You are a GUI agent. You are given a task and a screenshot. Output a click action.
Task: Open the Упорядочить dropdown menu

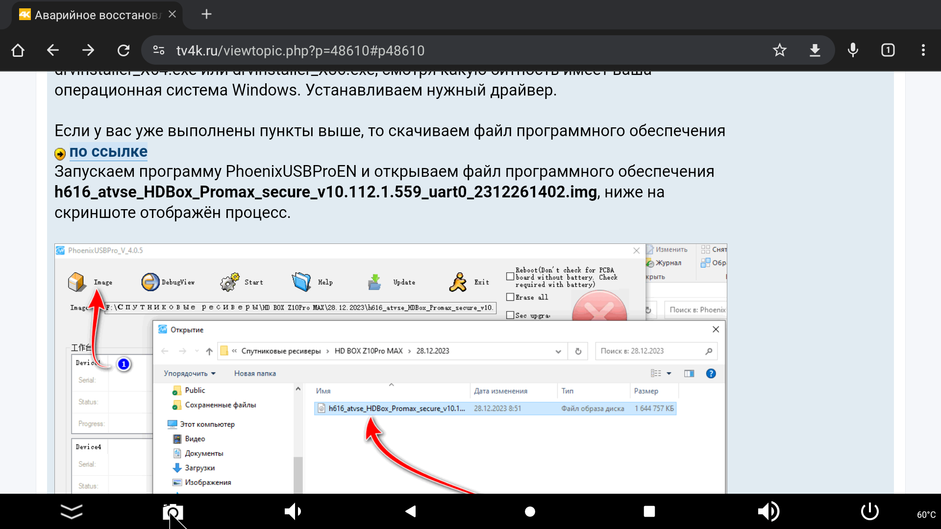click(x=190, y=373)
